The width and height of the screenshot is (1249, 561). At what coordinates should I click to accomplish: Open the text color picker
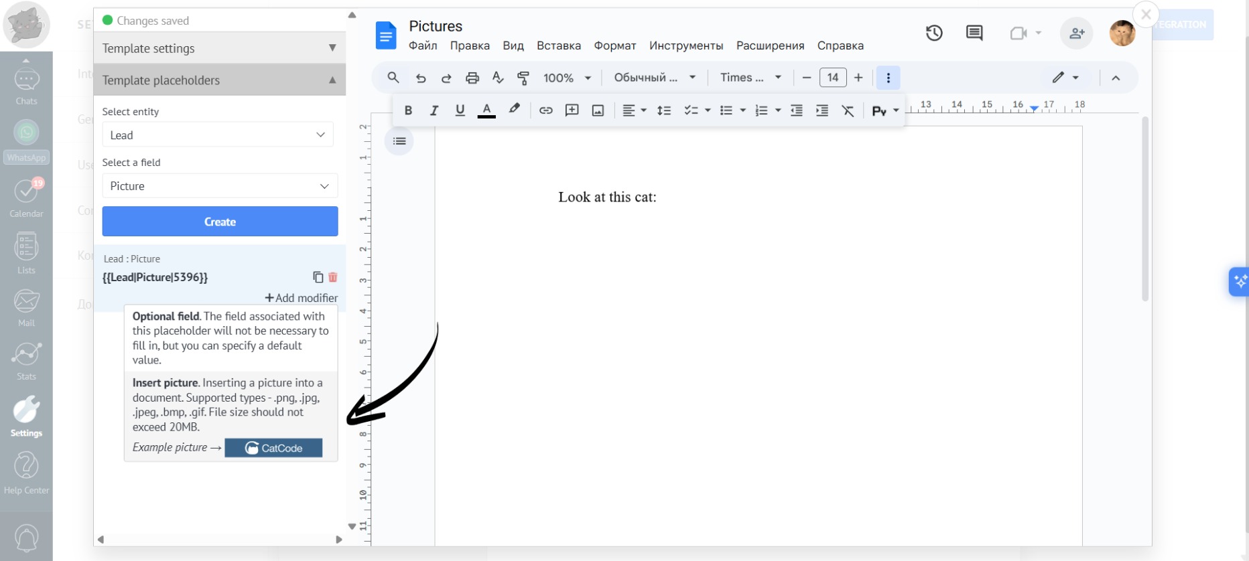[x=486, y=110]
